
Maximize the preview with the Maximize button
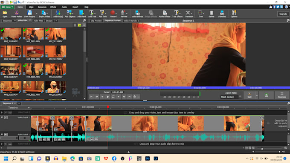(281, 95)
